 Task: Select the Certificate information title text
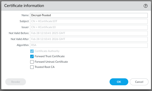point(24,6)
